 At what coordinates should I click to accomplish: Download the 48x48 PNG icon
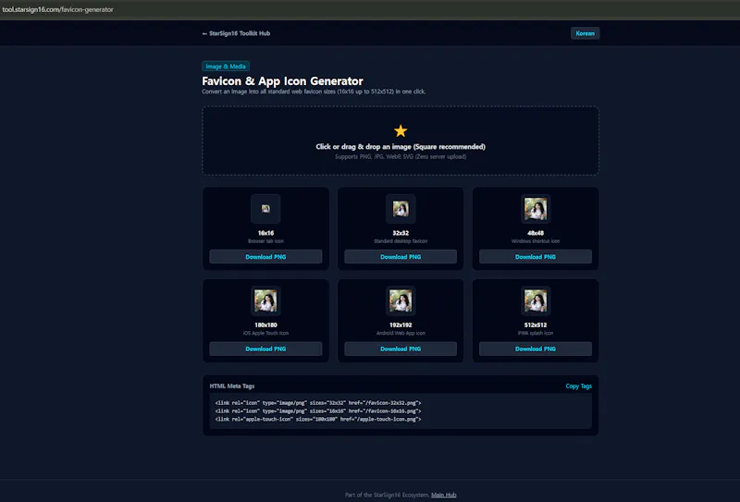click(x=536, y=257)
